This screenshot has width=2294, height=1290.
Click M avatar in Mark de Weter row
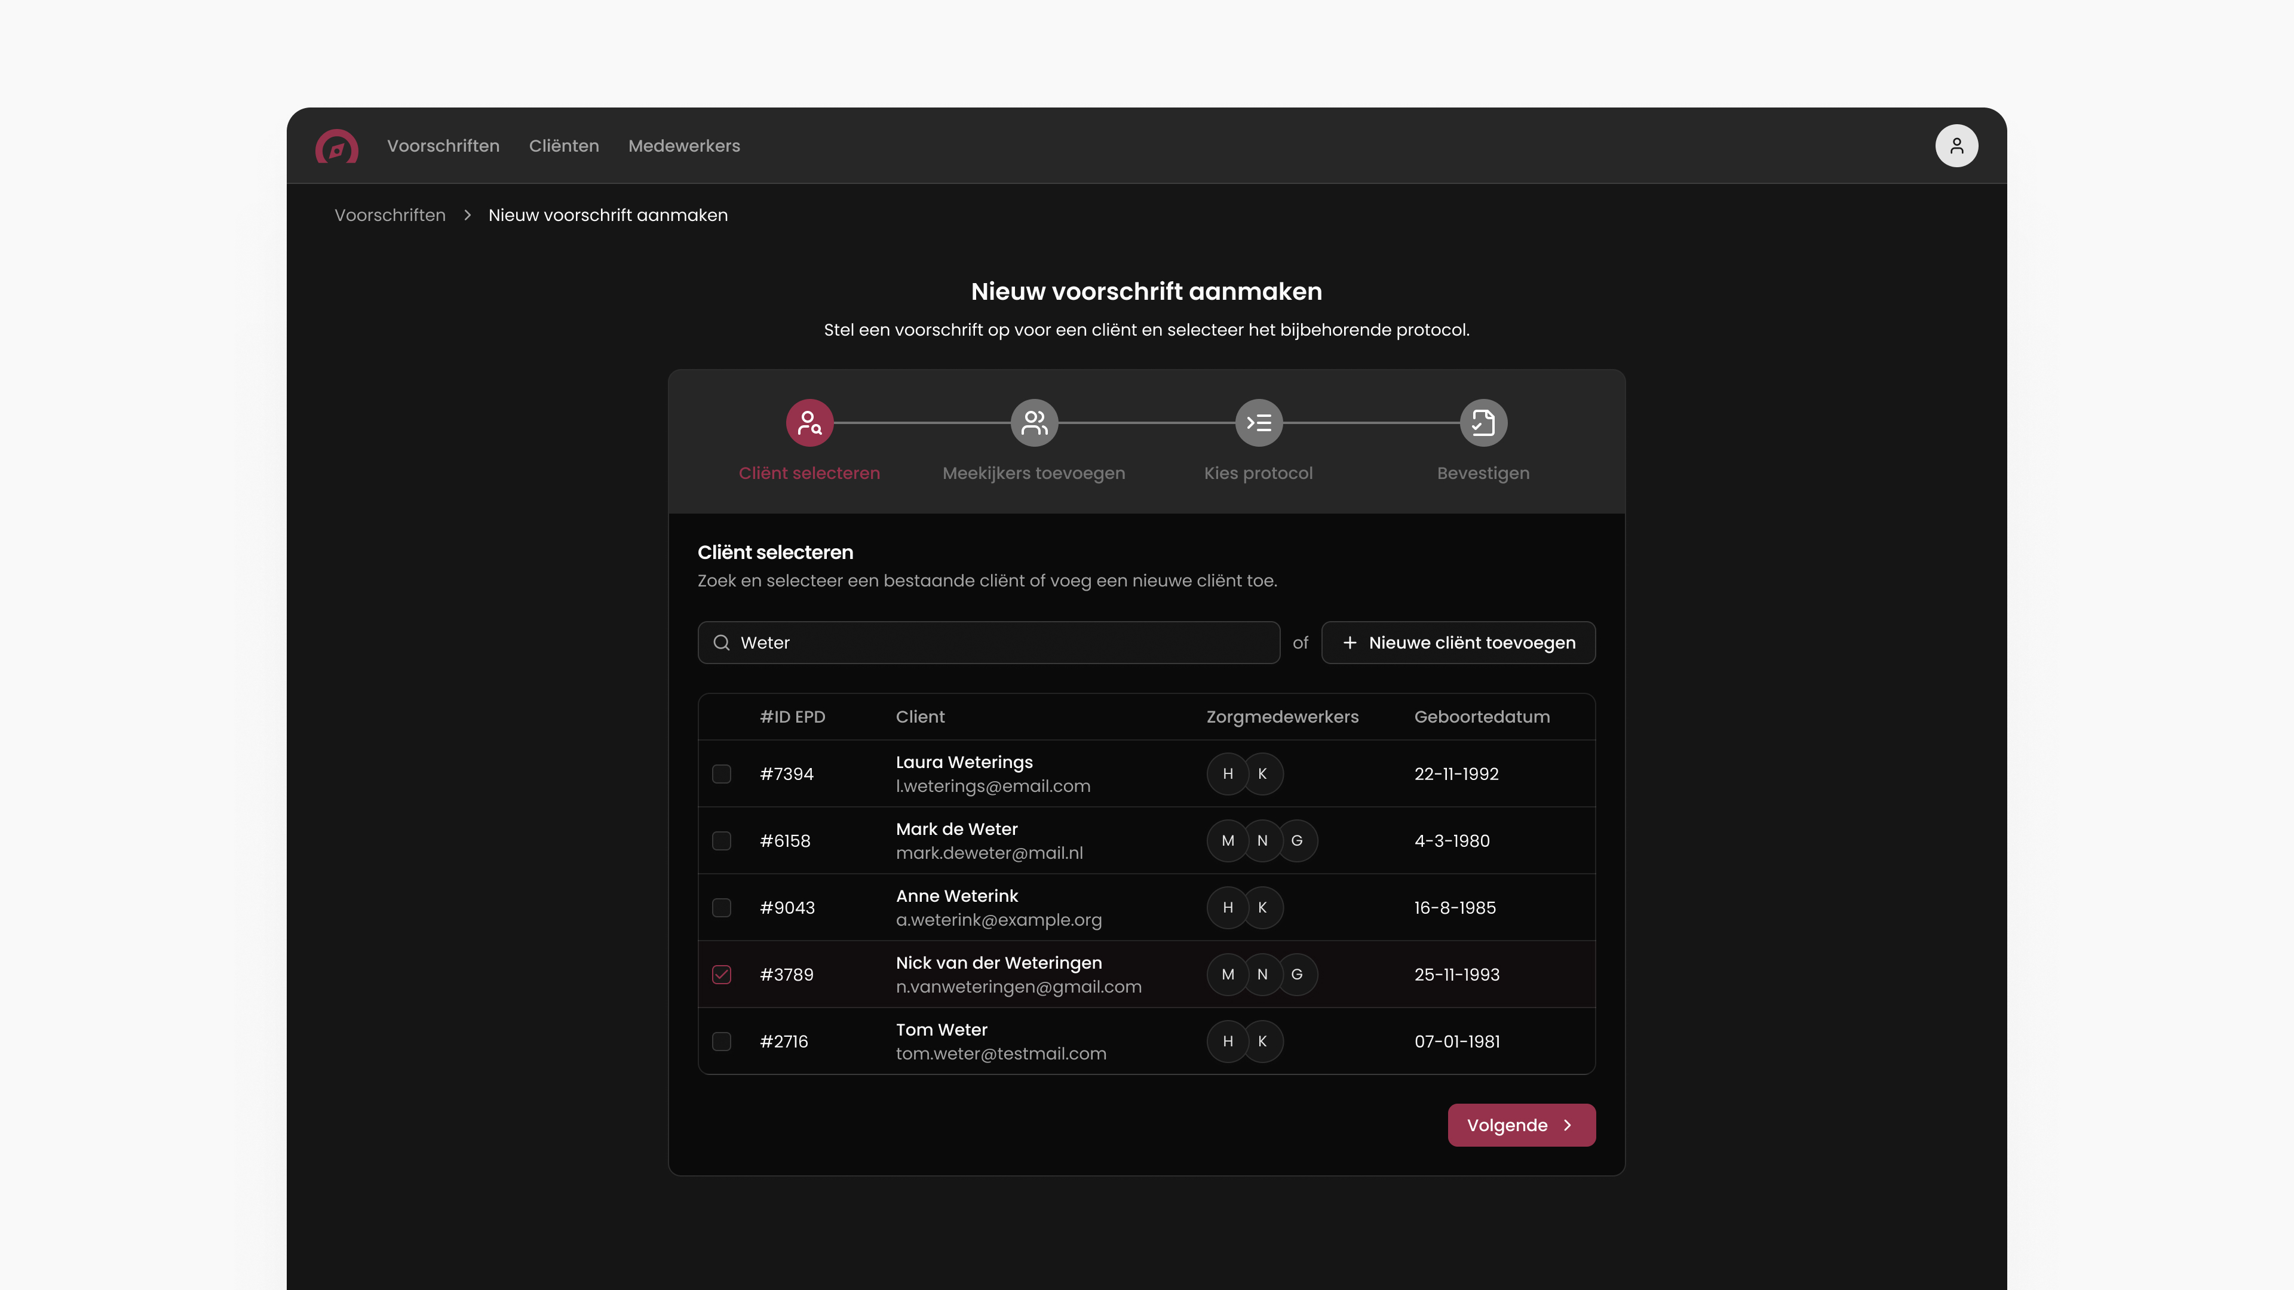[x=1228, y=840]
